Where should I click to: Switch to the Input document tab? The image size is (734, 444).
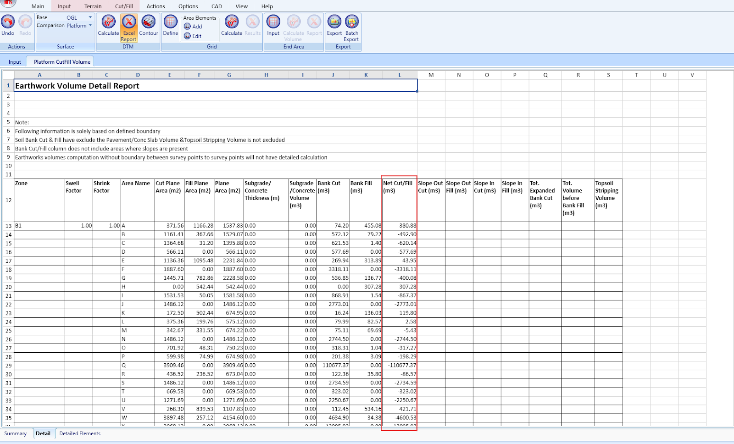[15, 62]
